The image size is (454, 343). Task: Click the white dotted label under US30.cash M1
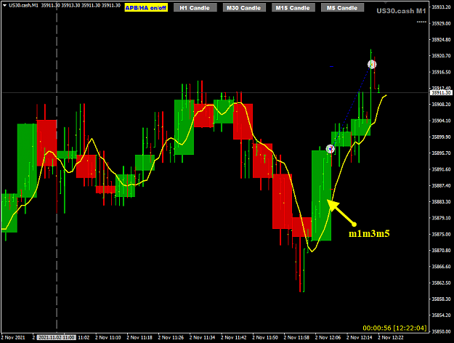coord(421,22)
